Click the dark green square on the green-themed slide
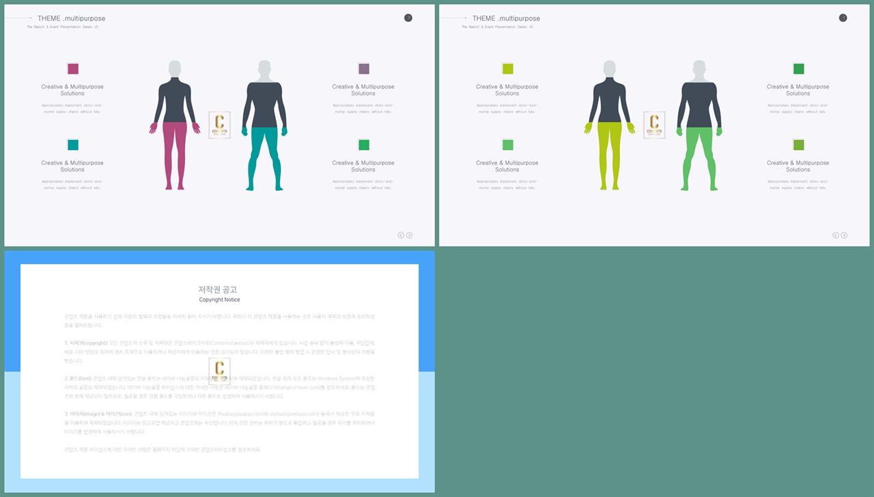The height and width of the screenshot is (497, 874). click(799, 68)
